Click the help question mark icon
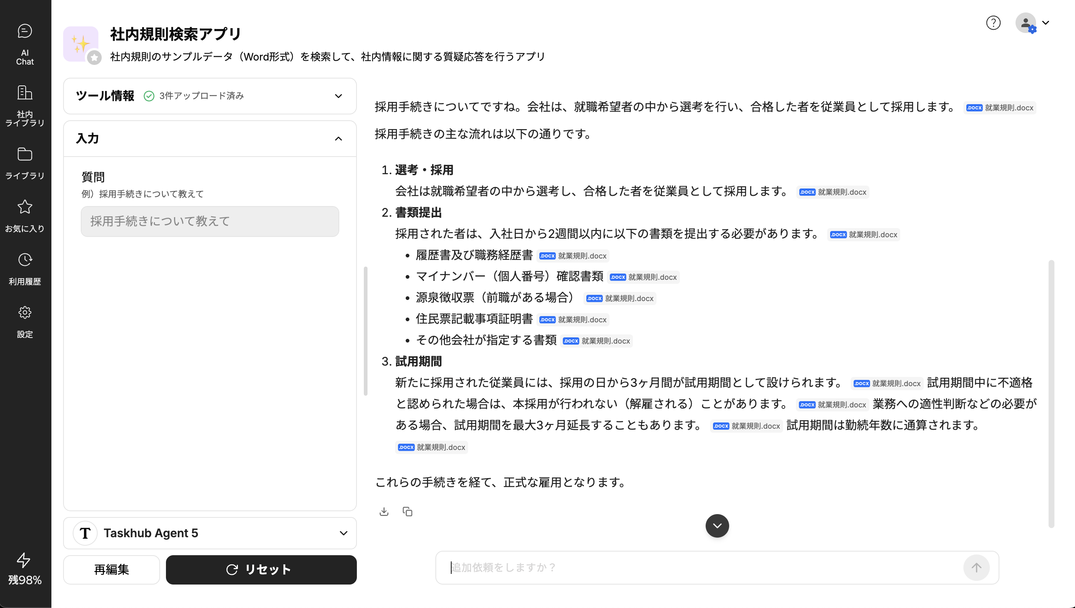1075x608 pixels. 993,22
